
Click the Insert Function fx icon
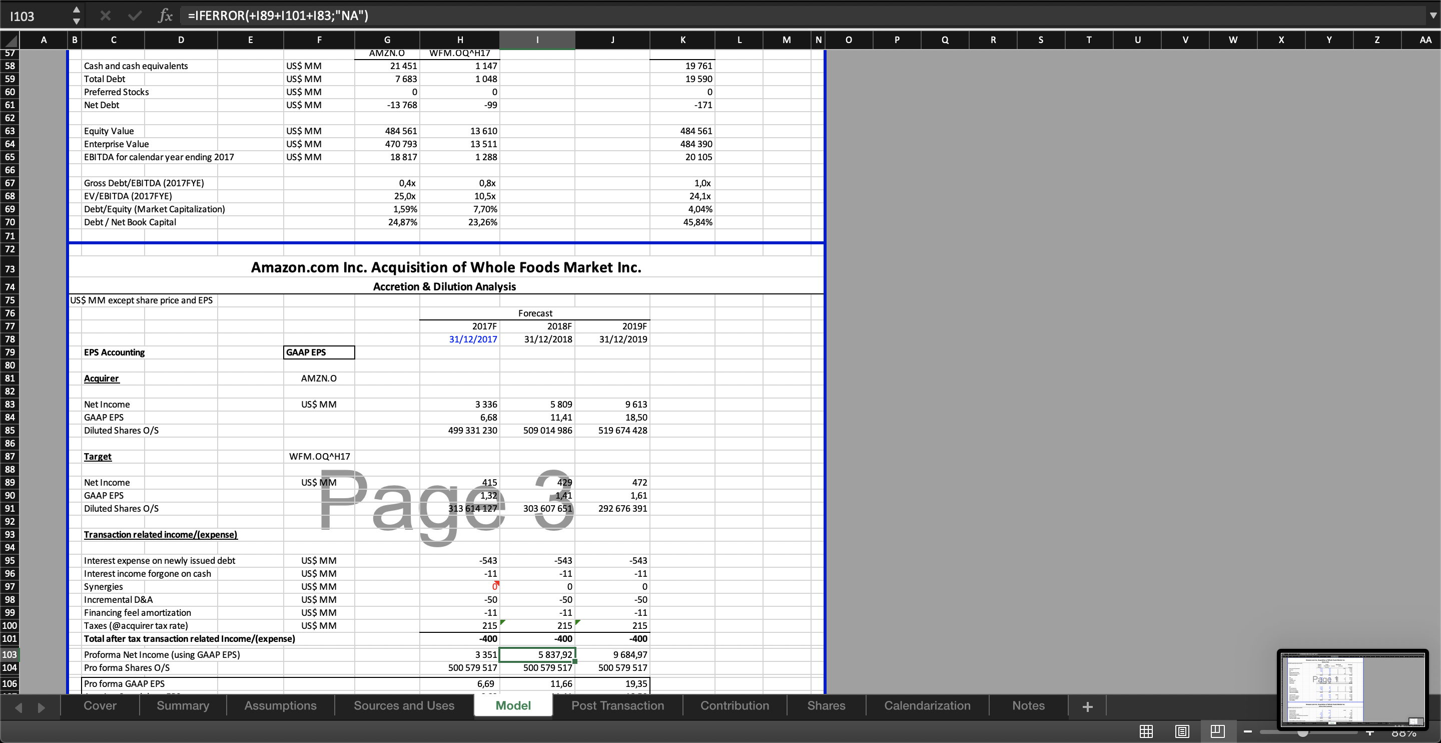click(x=165, y=16)
